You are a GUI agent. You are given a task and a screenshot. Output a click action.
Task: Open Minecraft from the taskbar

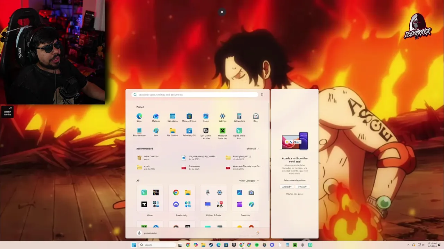point(295,245)
